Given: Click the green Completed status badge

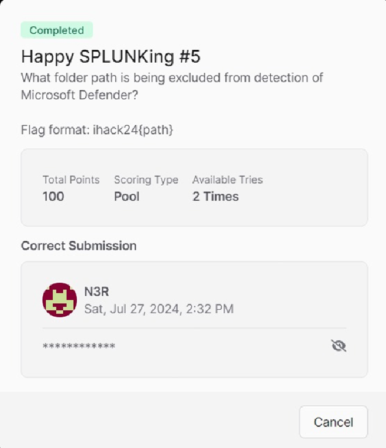Looking at the screenshot, I should [x=57, y=30].
